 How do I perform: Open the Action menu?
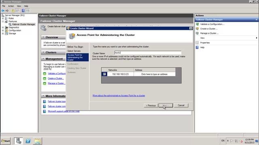coord(11,6)
